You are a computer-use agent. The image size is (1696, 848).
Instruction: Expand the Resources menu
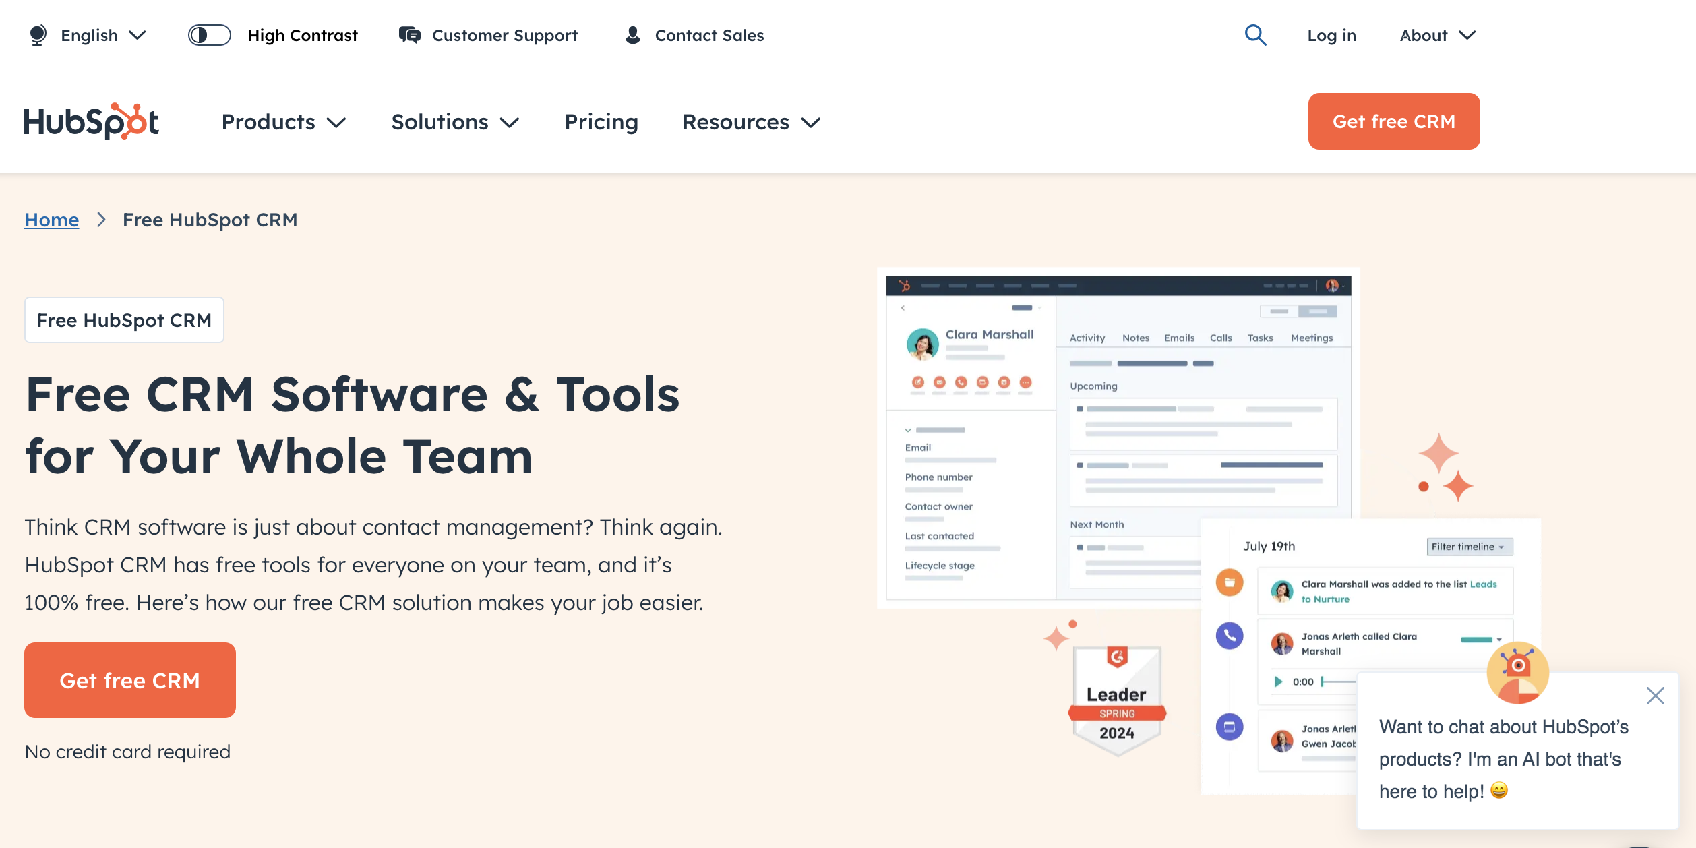(751, 122)
